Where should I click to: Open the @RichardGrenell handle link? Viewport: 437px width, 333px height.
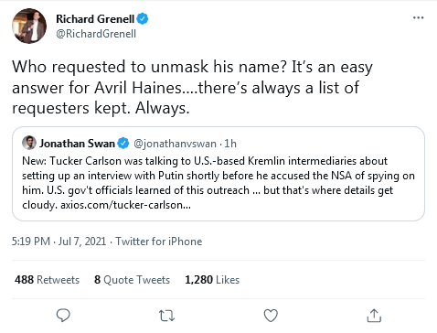96,34
